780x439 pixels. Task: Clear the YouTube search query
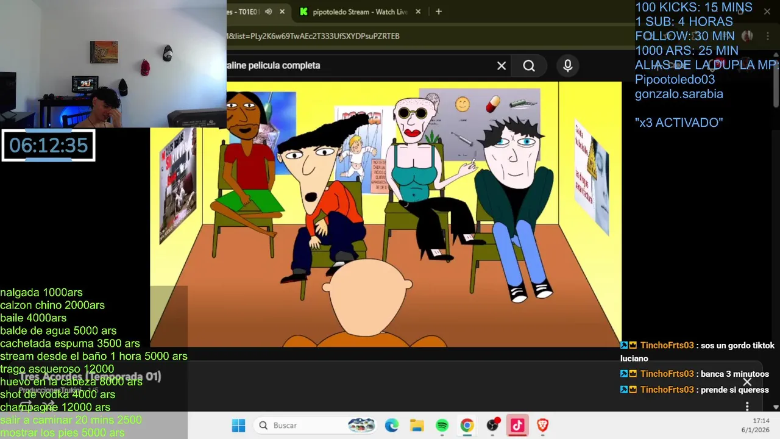[502, 66]
